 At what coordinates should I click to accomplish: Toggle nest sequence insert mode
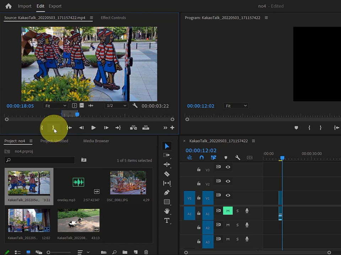pyautogui.click(x=189, y=158)
